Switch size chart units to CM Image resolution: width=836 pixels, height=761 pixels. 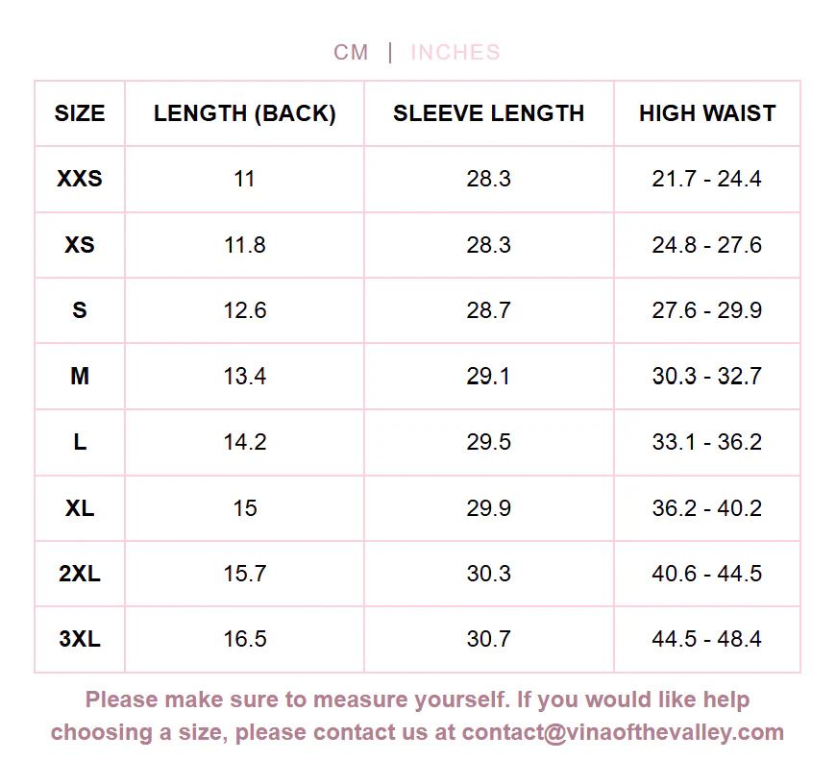(351, 52)
